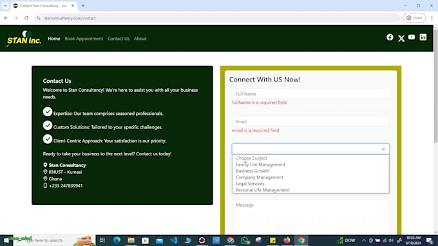
Task: Click the Connect With US Now! heading
Action: coord(265,80)
